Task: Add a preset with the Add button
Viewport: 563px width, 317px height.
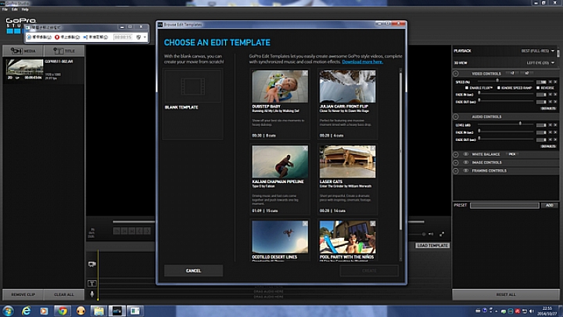Action: point(550,205)
